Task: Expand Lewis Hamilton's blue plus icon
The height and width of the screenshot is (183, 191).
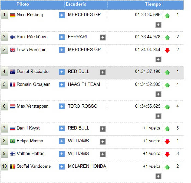Action: (x=62, y=50)
